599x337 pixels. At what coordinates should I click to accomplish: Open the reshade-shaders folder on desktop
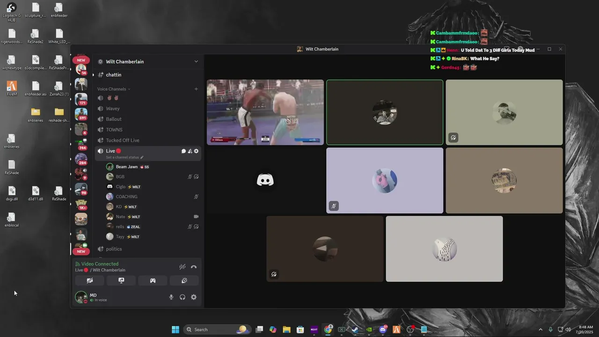(59, 114)
